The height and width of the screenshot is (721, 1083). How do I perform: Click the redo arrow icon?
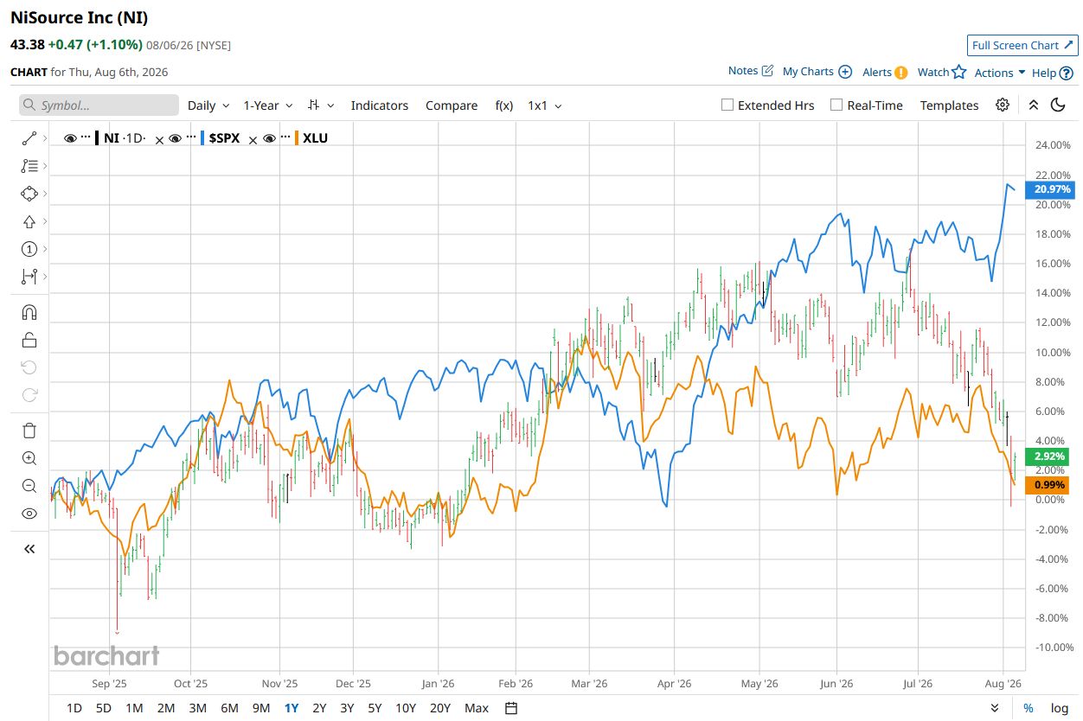tap(29, 395)
